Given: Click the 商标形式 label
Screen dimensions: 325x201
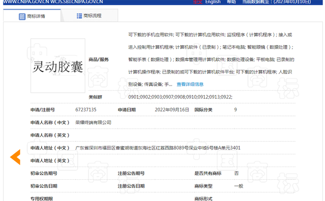Looking at the screenshot, I should [x=203, y=199].
